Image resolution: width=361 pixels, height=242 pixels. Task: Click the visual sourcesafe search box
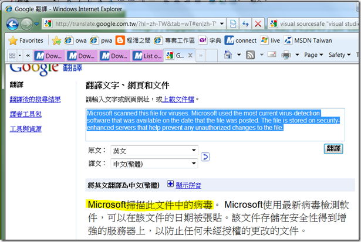(x=319, y=23)
